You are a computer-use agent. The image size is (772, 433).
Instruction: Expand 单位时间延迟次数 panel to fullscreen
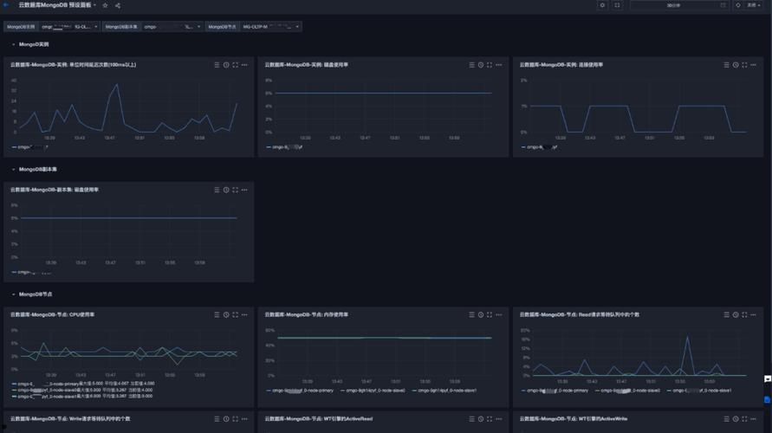(x=235, y=65)
